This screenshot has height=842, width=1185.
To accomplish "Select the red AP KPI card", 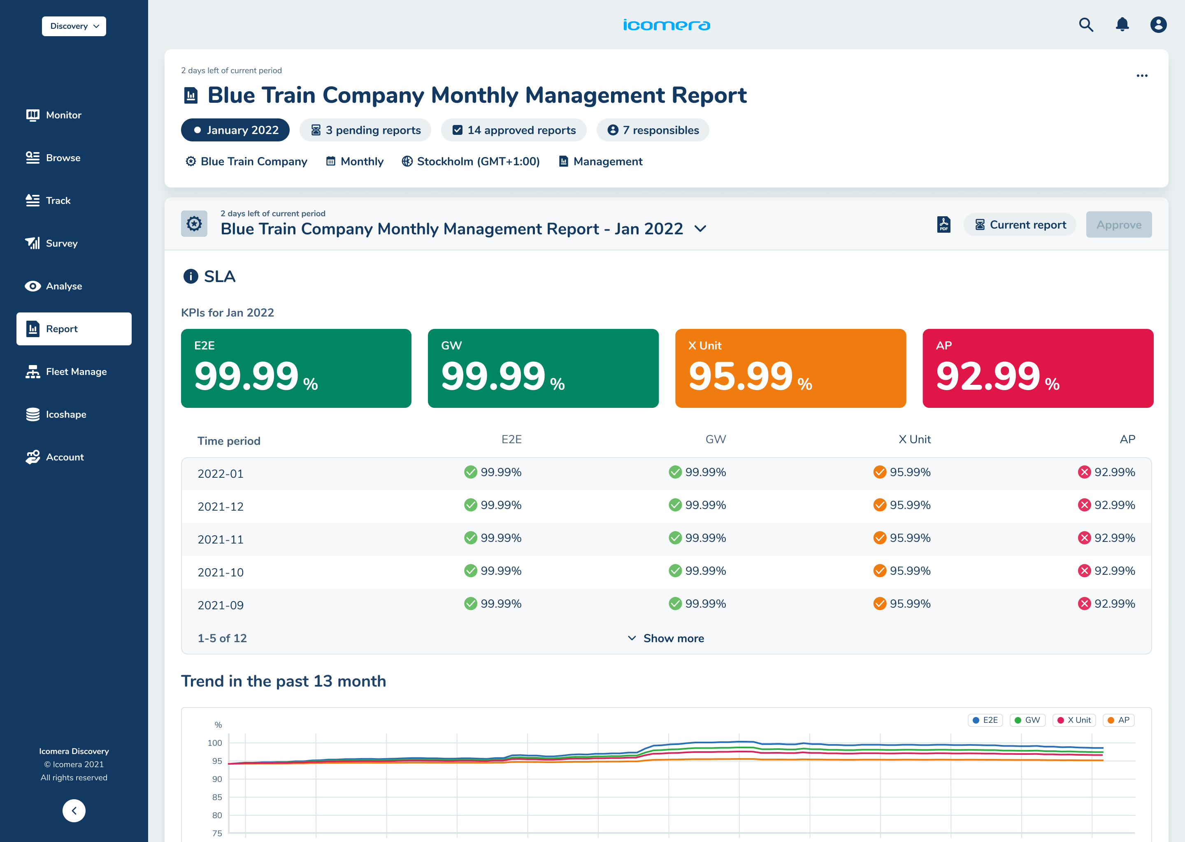I will pyautogui.click(x=1038, y=368).
